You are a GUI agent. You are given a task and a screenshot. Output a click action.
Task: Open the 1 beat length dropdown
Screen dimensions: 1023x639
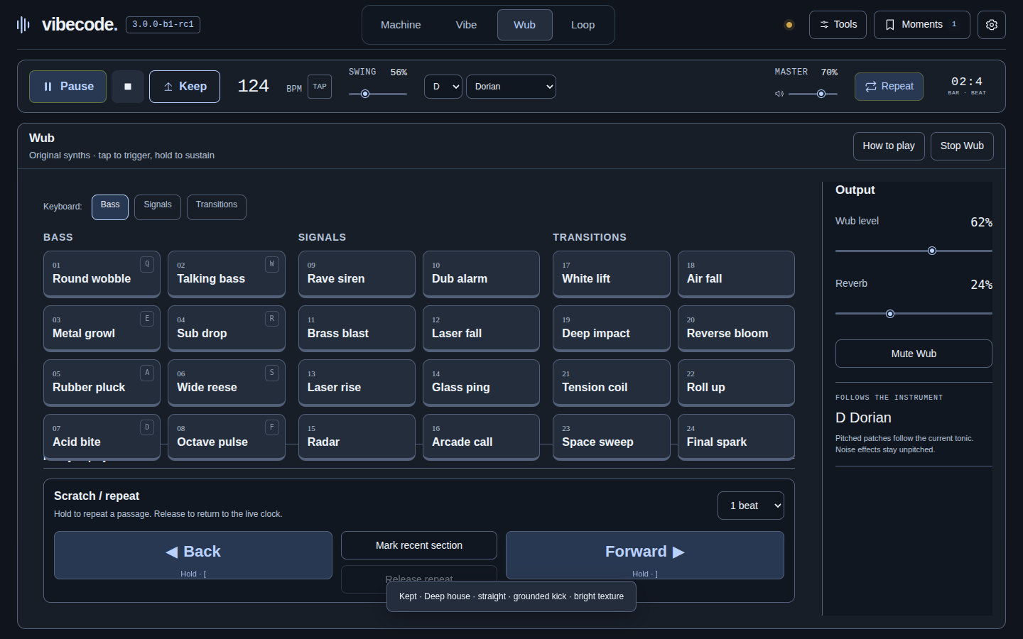(751, 506)
